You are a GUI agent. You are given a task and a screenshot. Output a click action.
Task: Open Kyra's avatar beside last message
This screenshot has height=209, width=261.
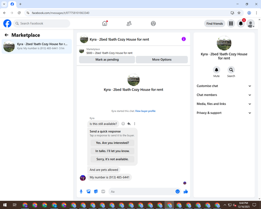click(x=82, y=178)
